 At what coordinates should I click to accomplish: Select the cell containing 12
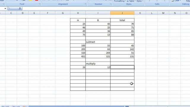point(98,67)
